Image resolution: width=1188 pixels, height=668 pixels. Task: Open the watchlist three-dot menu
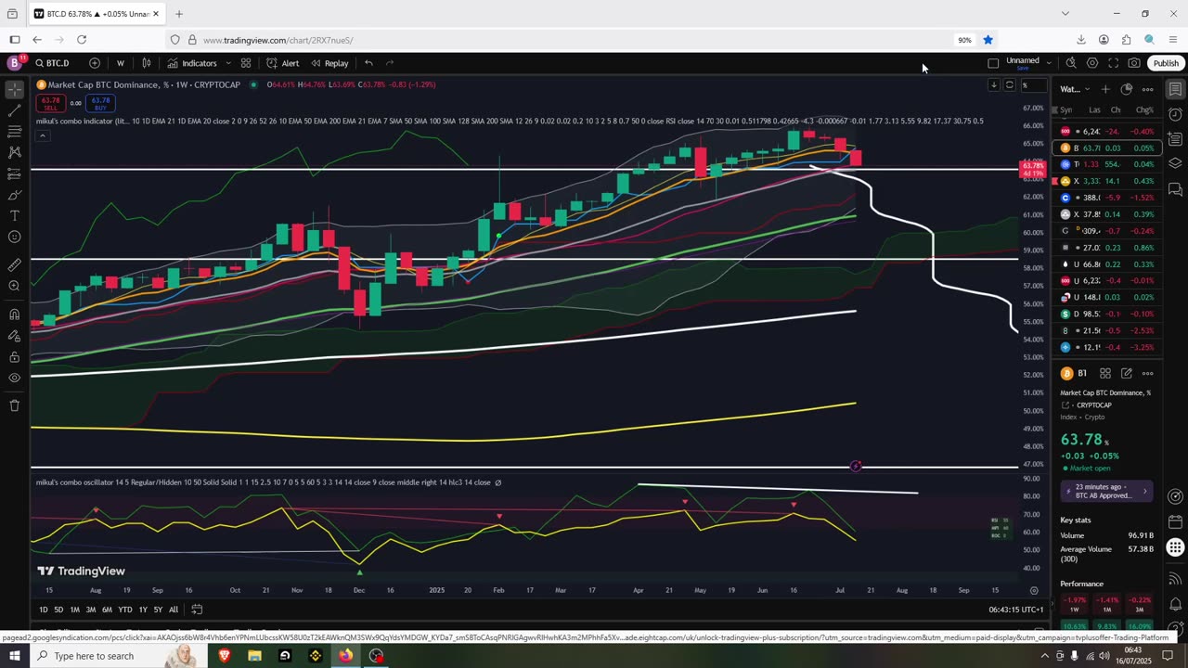pyautogui.click(x=1148, y=89)
